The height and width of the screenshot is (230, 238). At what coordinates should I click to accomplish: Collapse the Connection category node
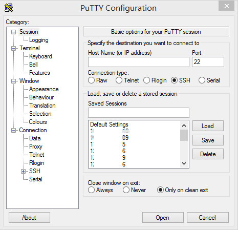coord(13,131)
